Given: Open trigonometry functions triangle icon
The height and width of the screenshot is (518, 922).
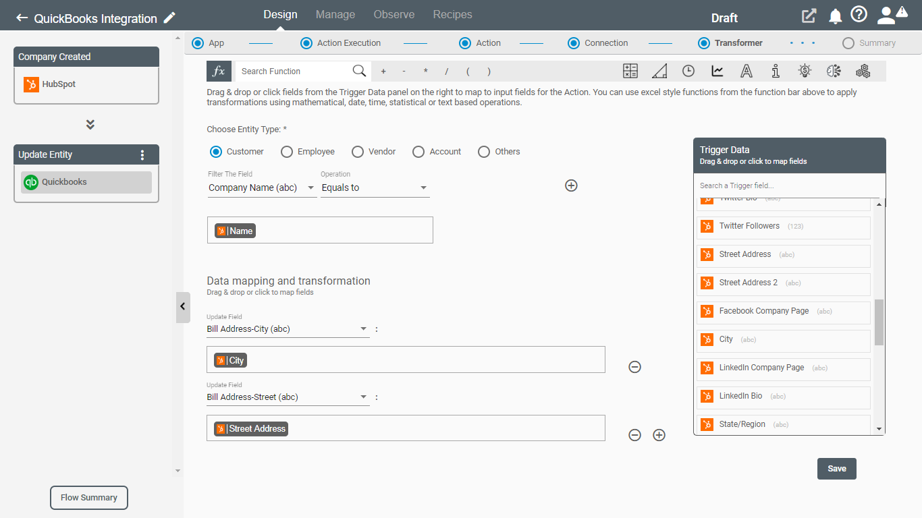Looking at the screenshot, I should (659, 71).
